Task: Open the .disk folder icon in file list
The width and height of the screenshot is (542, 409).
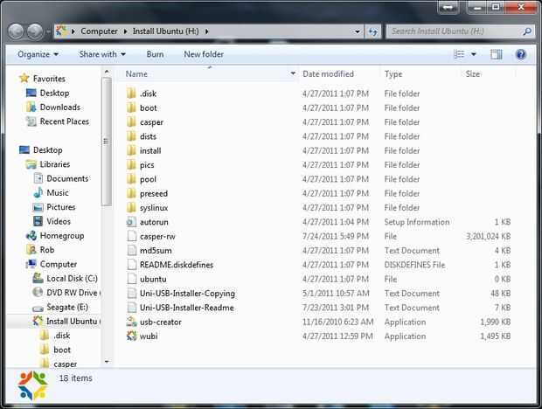Action: (131, 94)
